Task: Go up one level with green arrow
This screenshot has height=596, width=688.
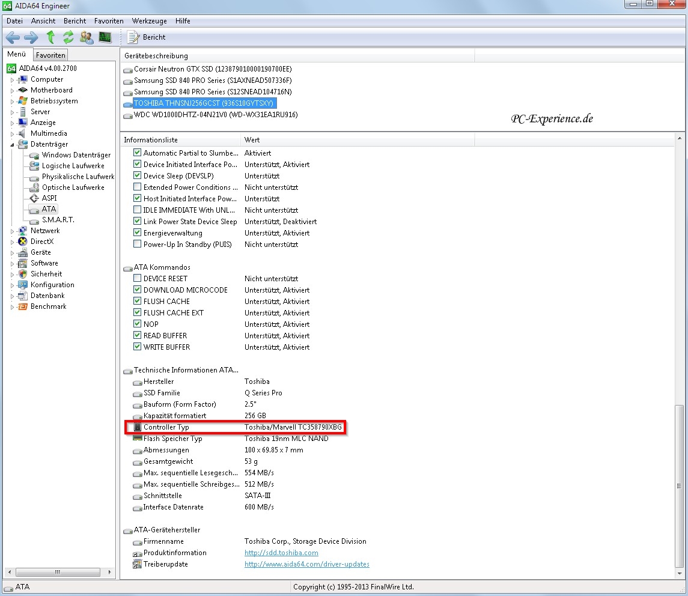Action: (50, 37)
